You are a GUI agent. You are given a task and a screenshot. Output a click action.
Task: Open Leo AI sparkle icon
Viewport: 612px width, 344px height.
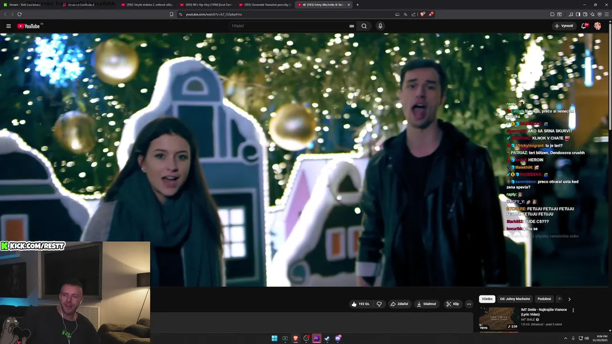[592, 14]
